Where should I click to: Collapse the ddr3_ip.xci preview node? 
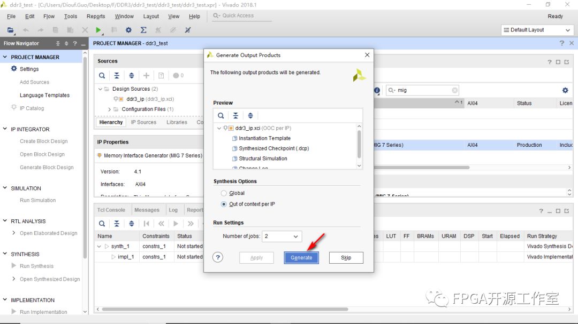(219, 128)
